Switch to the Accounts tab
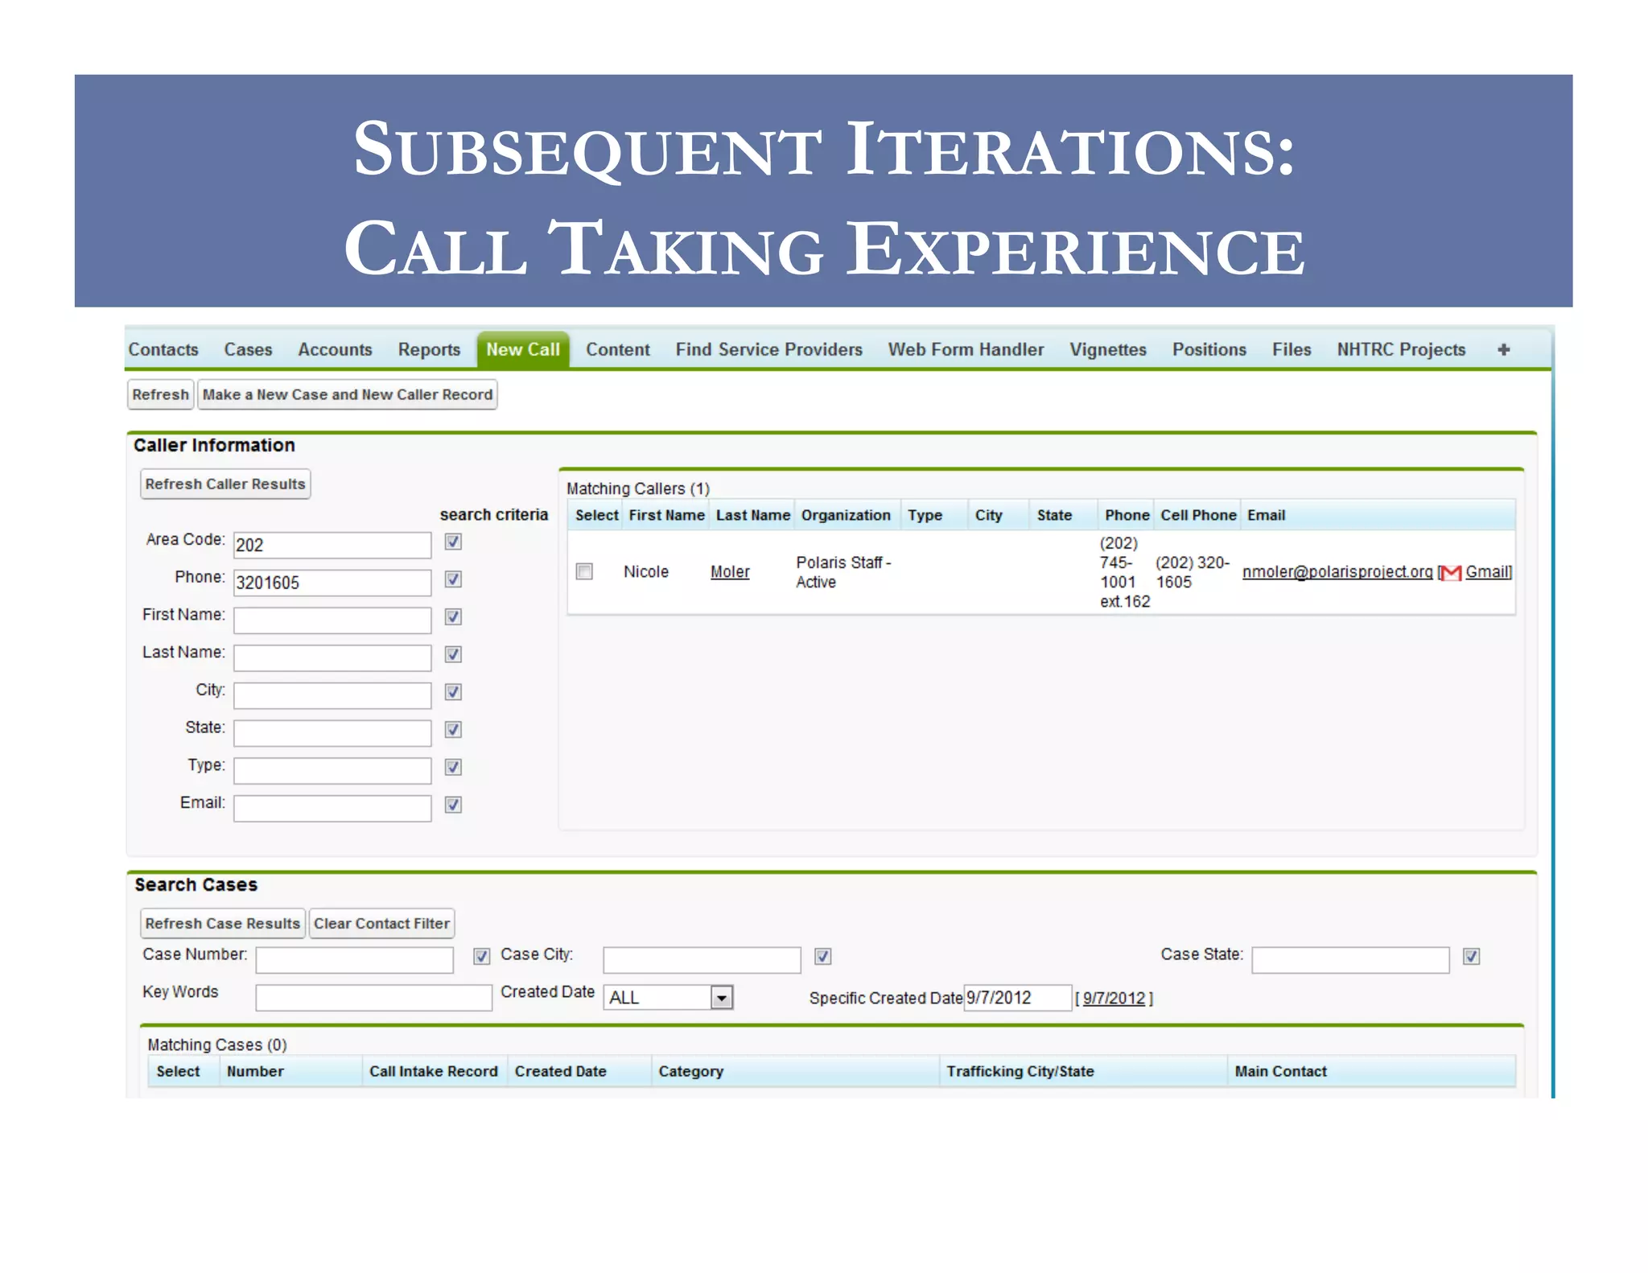This screenshot has width=1648, height=1273. [335, 349]
